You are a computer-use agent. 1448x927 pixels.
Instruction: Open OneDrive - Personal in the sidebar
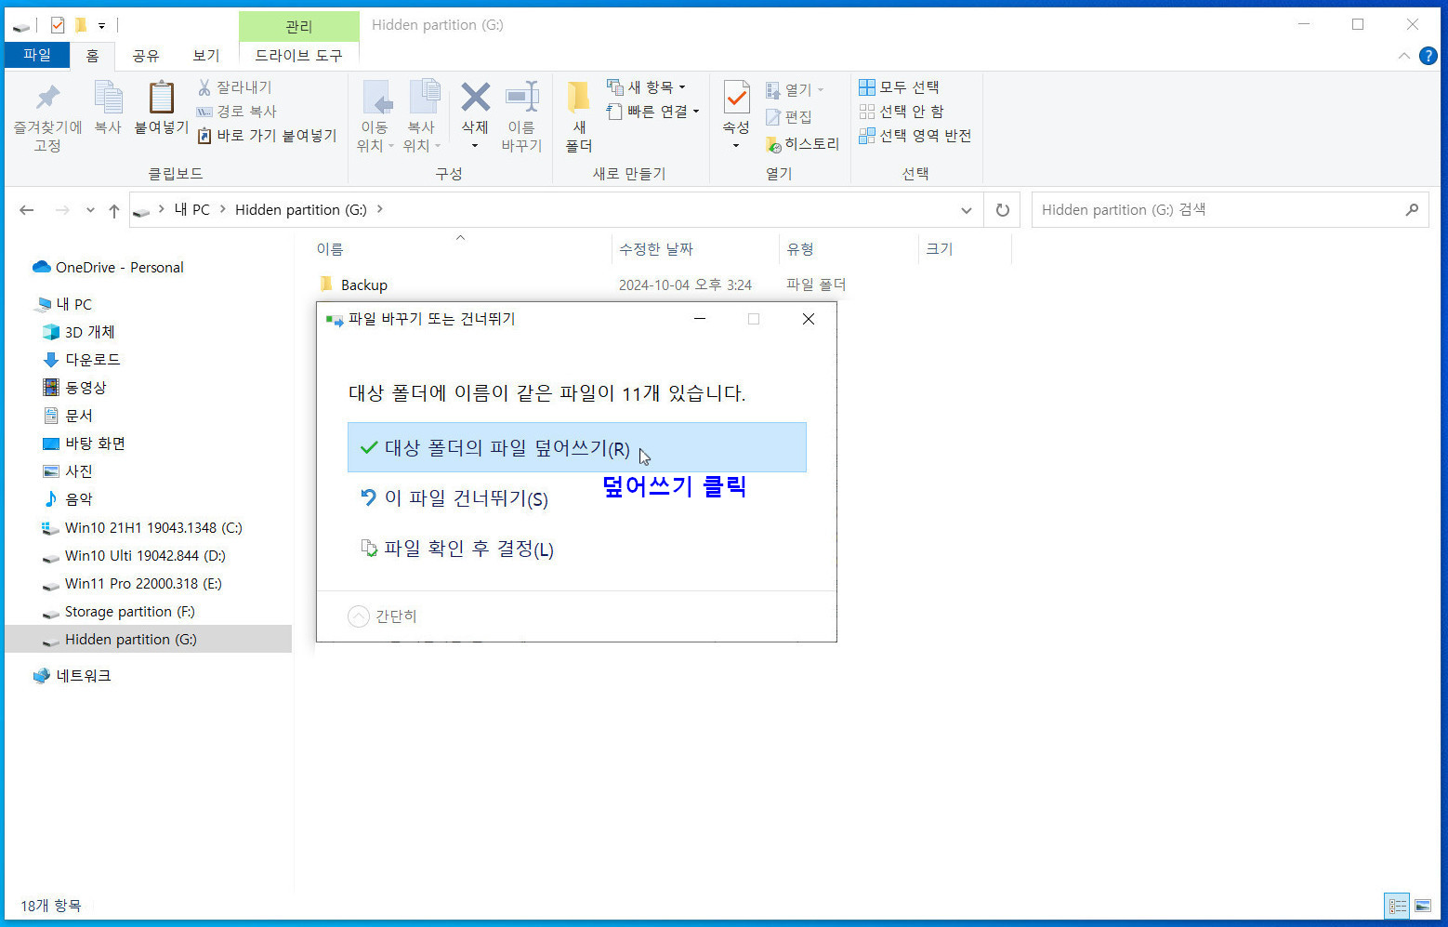[119, 268]
